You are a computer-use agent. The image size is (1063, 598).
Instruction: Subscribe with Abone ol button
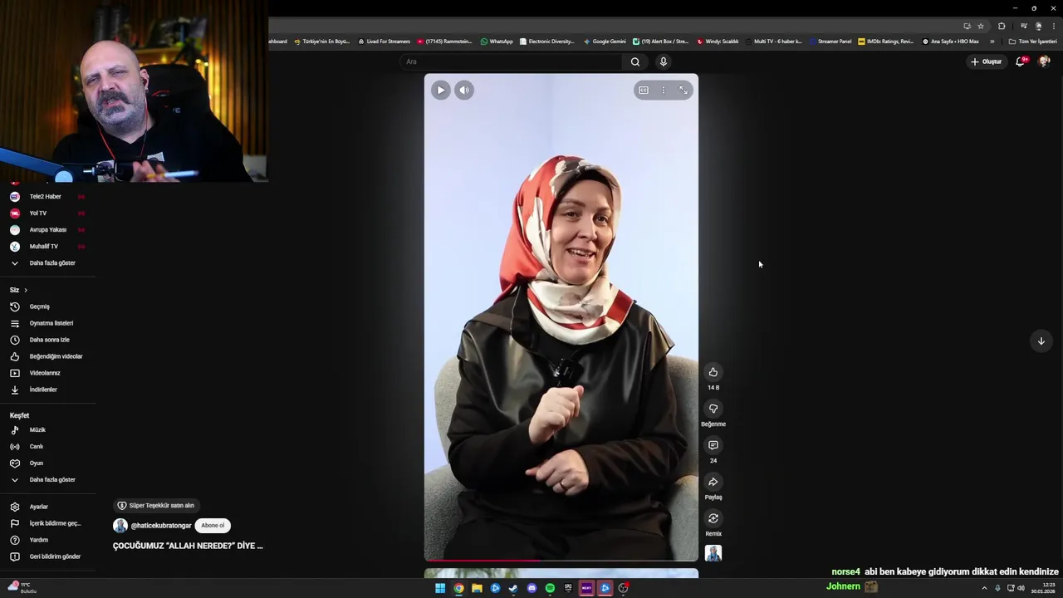tap(213, 525)
